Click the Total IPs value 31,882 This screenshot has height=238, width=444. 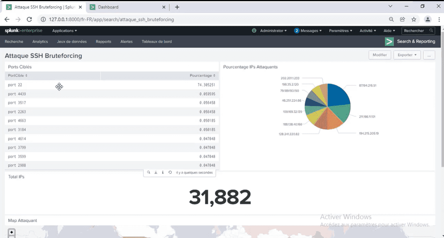220,197
